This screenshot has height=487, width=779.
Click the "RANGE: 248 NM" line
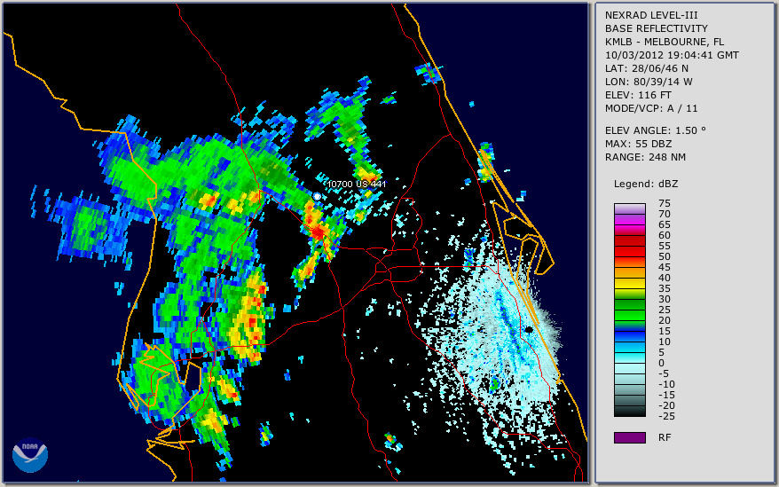(x=645, y=158)
